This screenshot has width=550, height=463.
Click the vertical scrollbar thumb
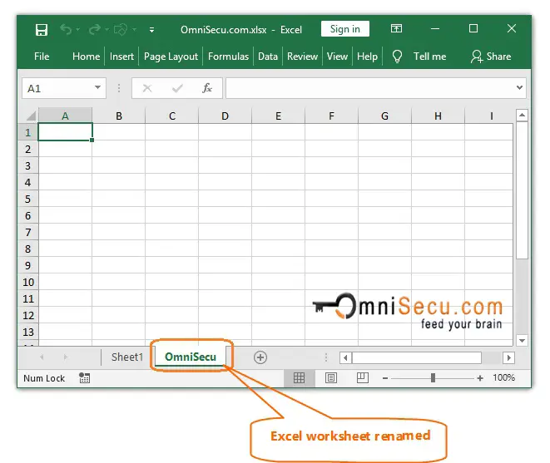click(522, 190)
